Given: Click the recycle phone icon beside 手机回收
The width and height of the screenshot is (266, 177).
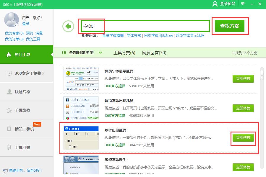Looking at the screenshot, I should pos(9,147).
